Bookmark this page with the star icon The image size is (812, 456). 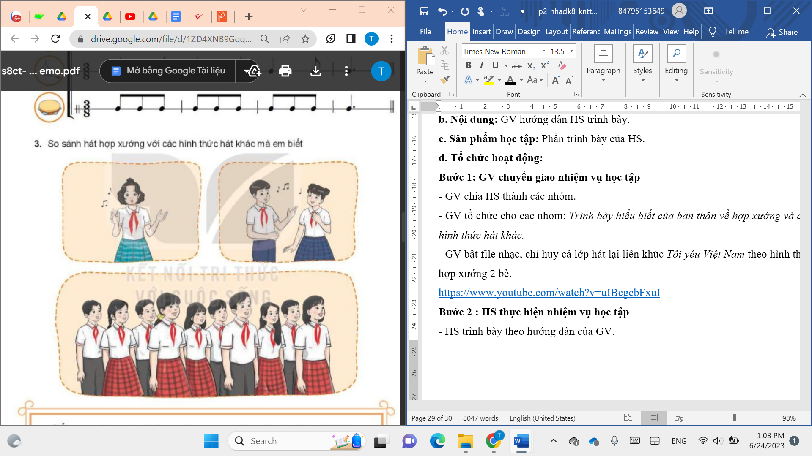coord(305,39)
